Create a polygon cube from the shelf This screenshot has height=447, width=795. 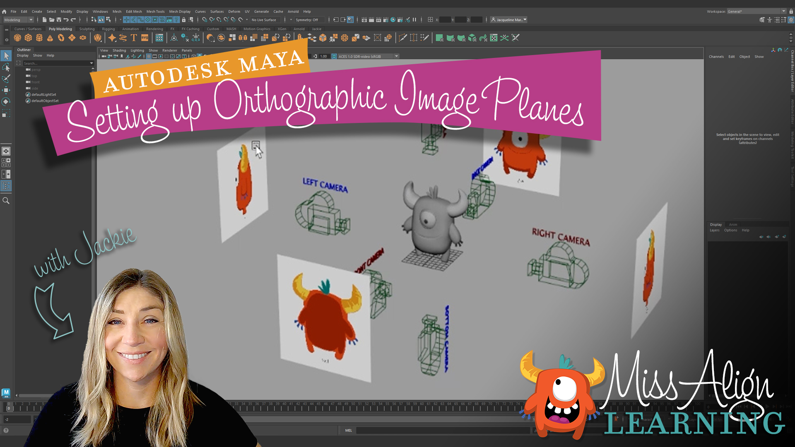point(28,38)
